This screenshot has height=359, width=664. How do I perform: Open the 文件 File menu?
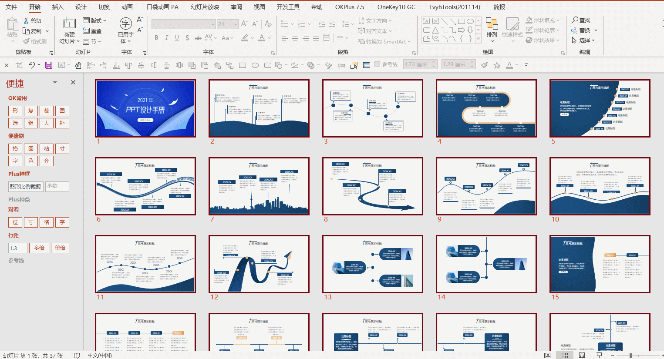[x=11, y=7]
